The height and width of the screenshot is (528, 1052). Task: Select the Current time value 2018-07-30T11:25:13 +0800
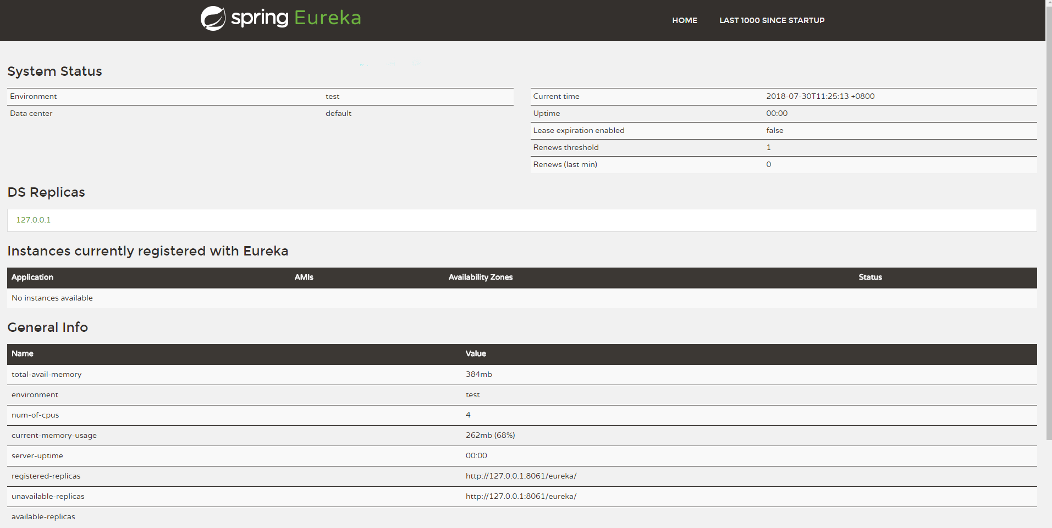820,97
